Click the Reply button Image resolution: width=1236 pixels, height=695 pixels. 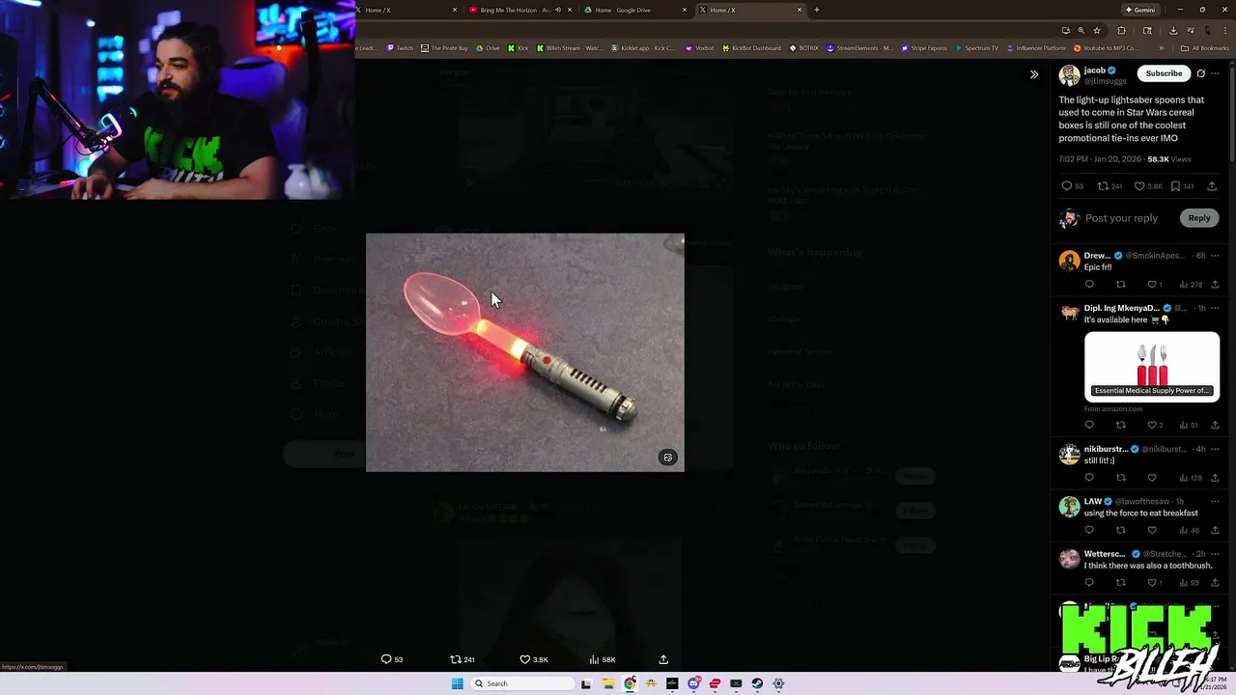pos(1199,218)
